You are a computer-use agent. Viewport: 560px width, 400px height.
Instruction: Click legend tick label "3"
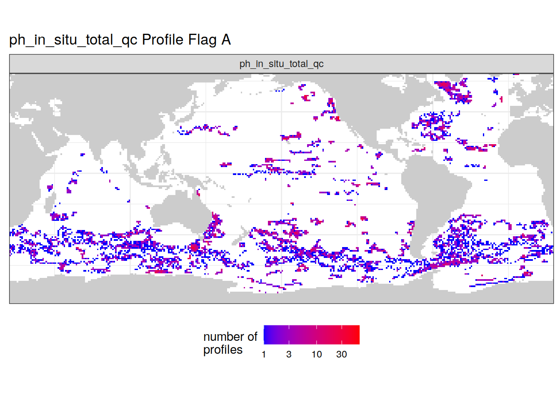[289, 354]
